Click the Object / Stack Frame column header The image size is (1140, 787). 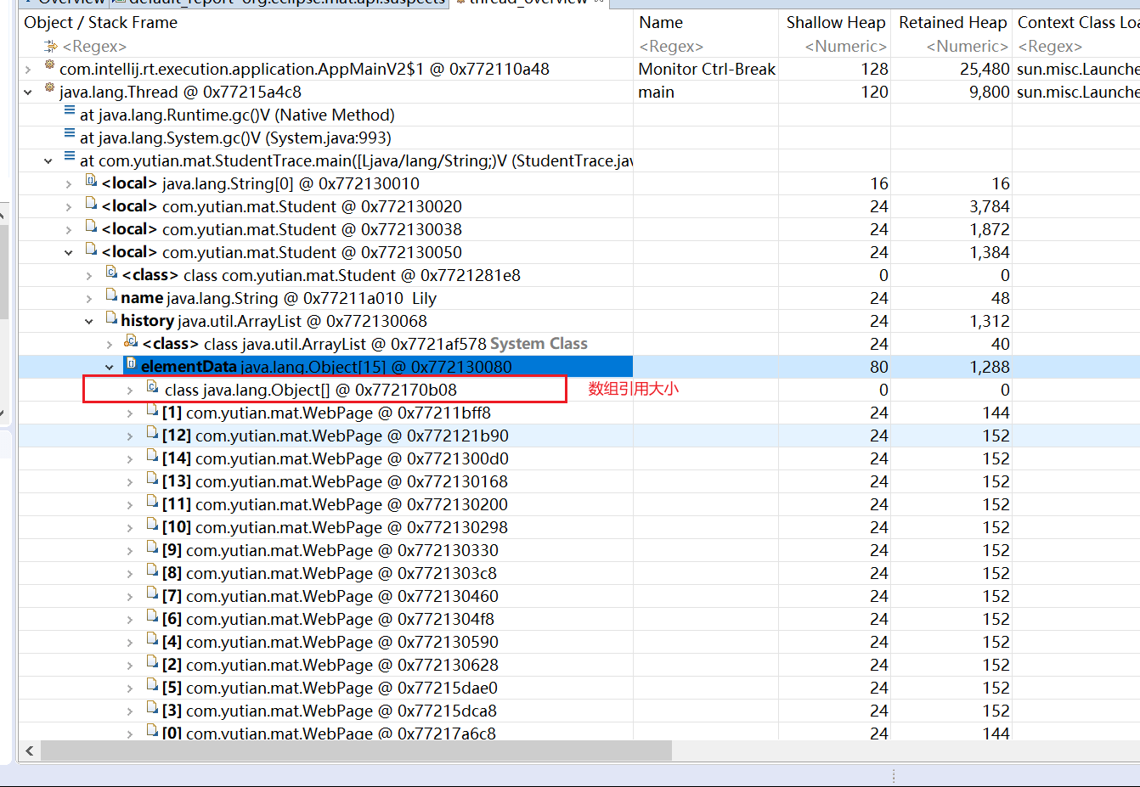point(100,23)
